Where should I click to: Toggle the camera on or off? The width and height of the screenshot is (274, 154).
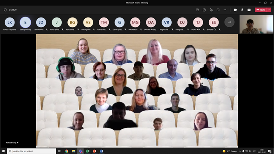click(x=235, y=10)
